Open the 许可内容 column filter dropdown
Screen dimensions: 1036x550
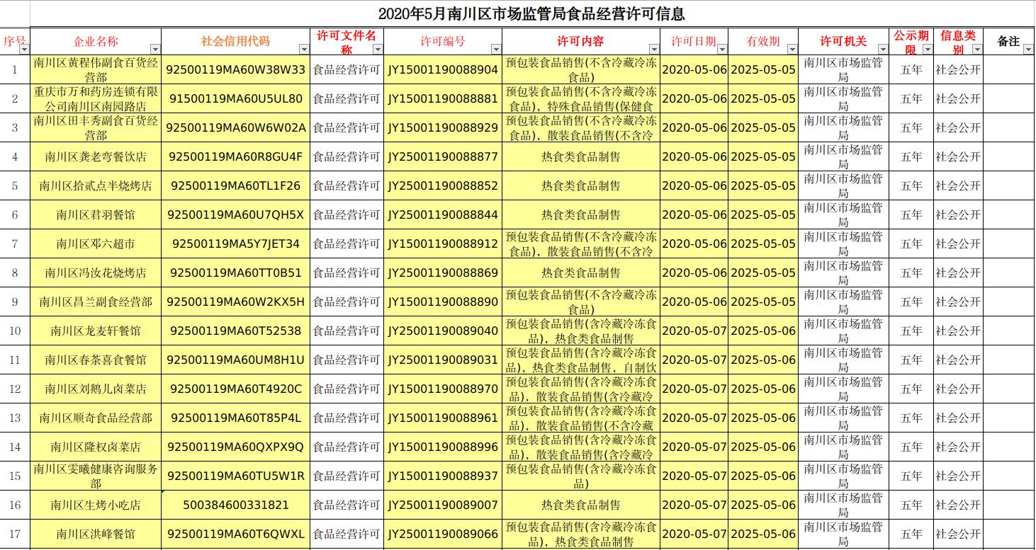pyautogui.click(x=654, y=50)
